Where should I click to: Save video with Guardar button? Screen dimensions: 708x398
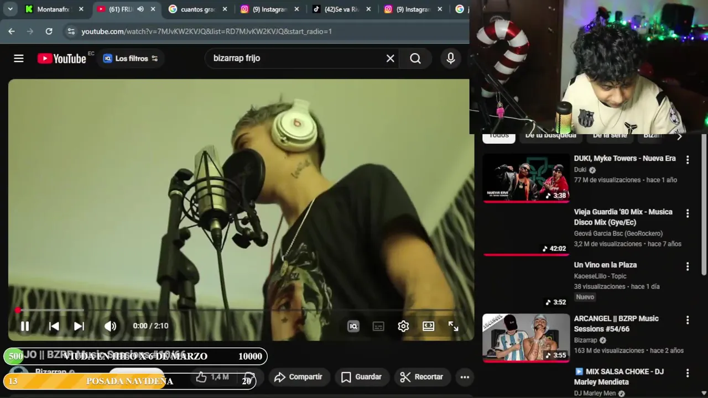[x=361, y=377]
